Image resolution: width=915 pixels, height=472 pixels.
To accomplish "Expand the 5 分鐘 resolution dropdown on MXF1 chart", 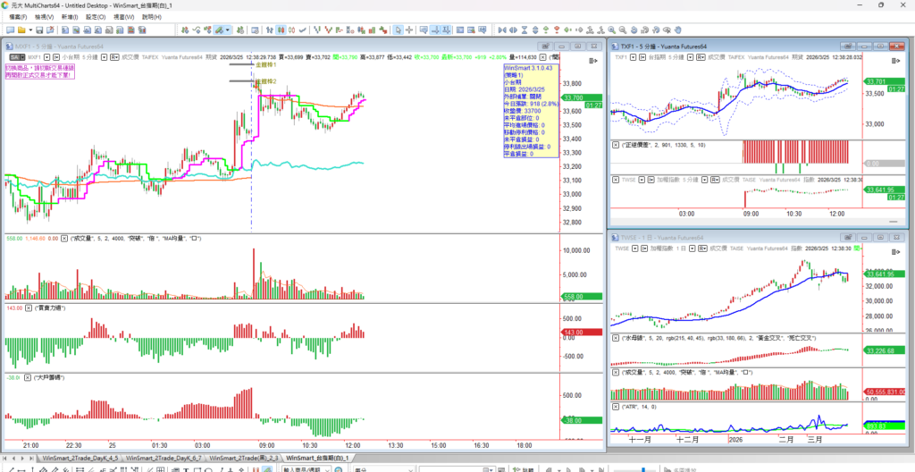I will click(x=105, y=56).
